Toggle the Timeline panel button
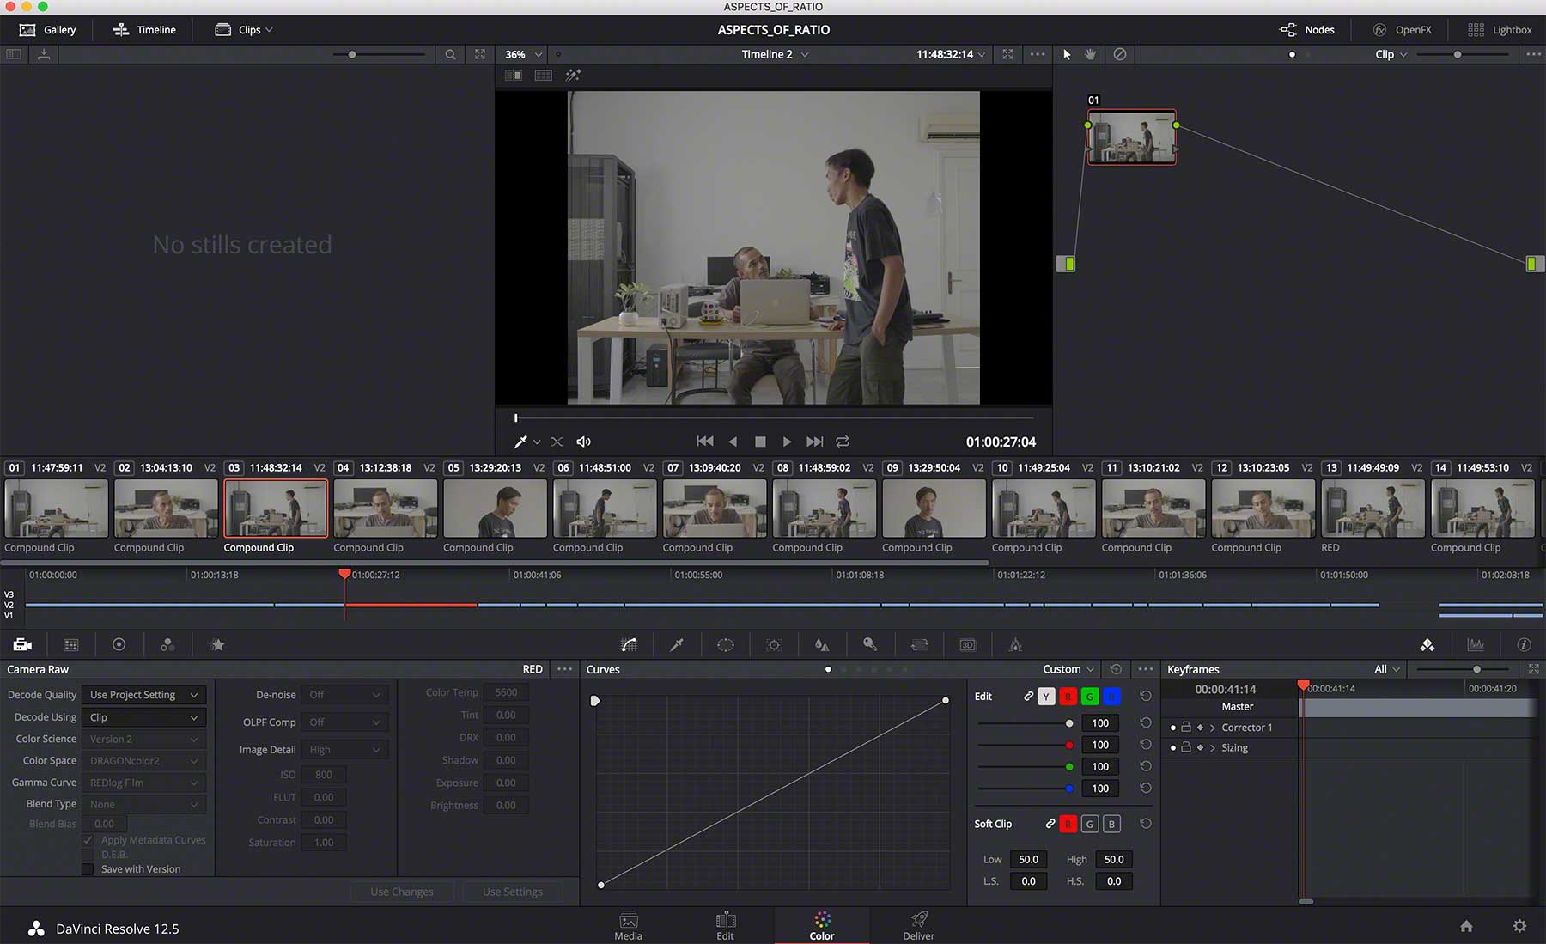Image resolution: width=1546 pixels, height=944 pixels. click(144, 29)
